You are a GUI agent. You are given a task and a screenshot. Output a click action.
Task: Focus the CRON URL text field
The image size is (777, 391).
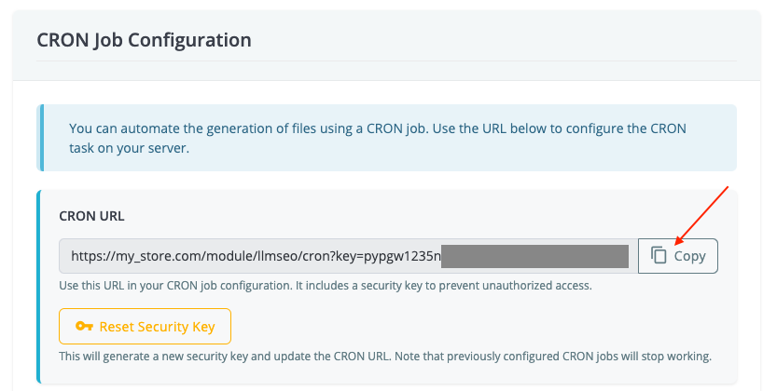(x=348, y=256)
